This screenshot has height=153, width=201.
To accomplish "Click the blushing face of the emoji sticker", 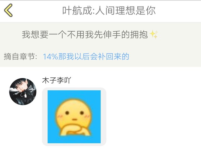I will pyautogui.click(x=74, y=114).
